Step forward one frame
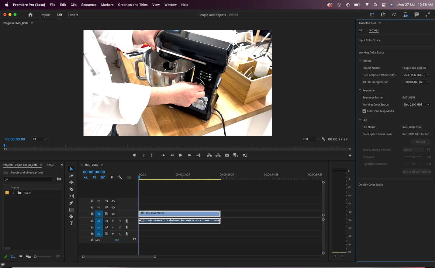Image resolution: width=435 pixels, height=268 pixels. (189, 155)
